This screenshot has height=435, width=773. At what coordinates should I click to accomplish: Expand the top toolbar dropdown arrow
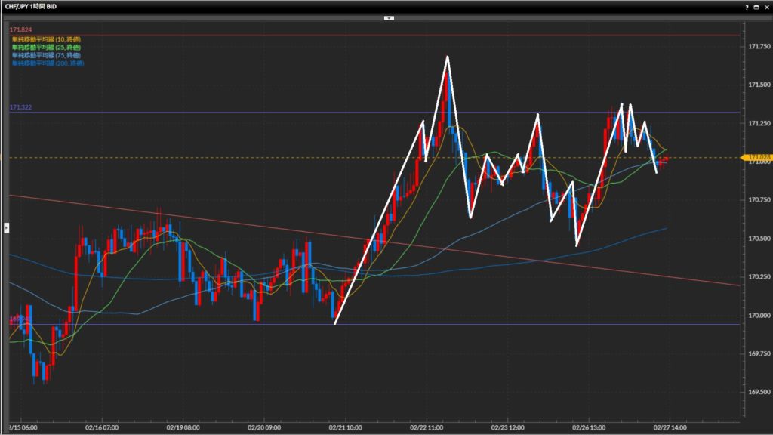click(389, 17)
